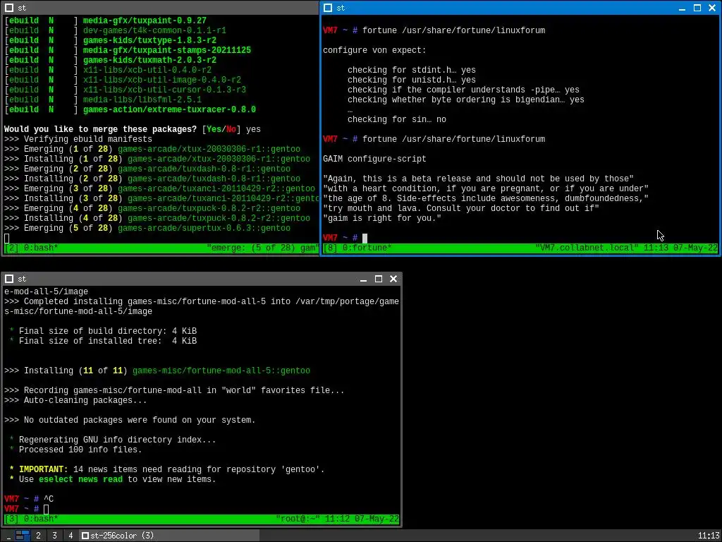Viewport: 722px width, 542px height.
Task: Switch to workspace 3 in the taskbar
Action: (x=54, y=536)
